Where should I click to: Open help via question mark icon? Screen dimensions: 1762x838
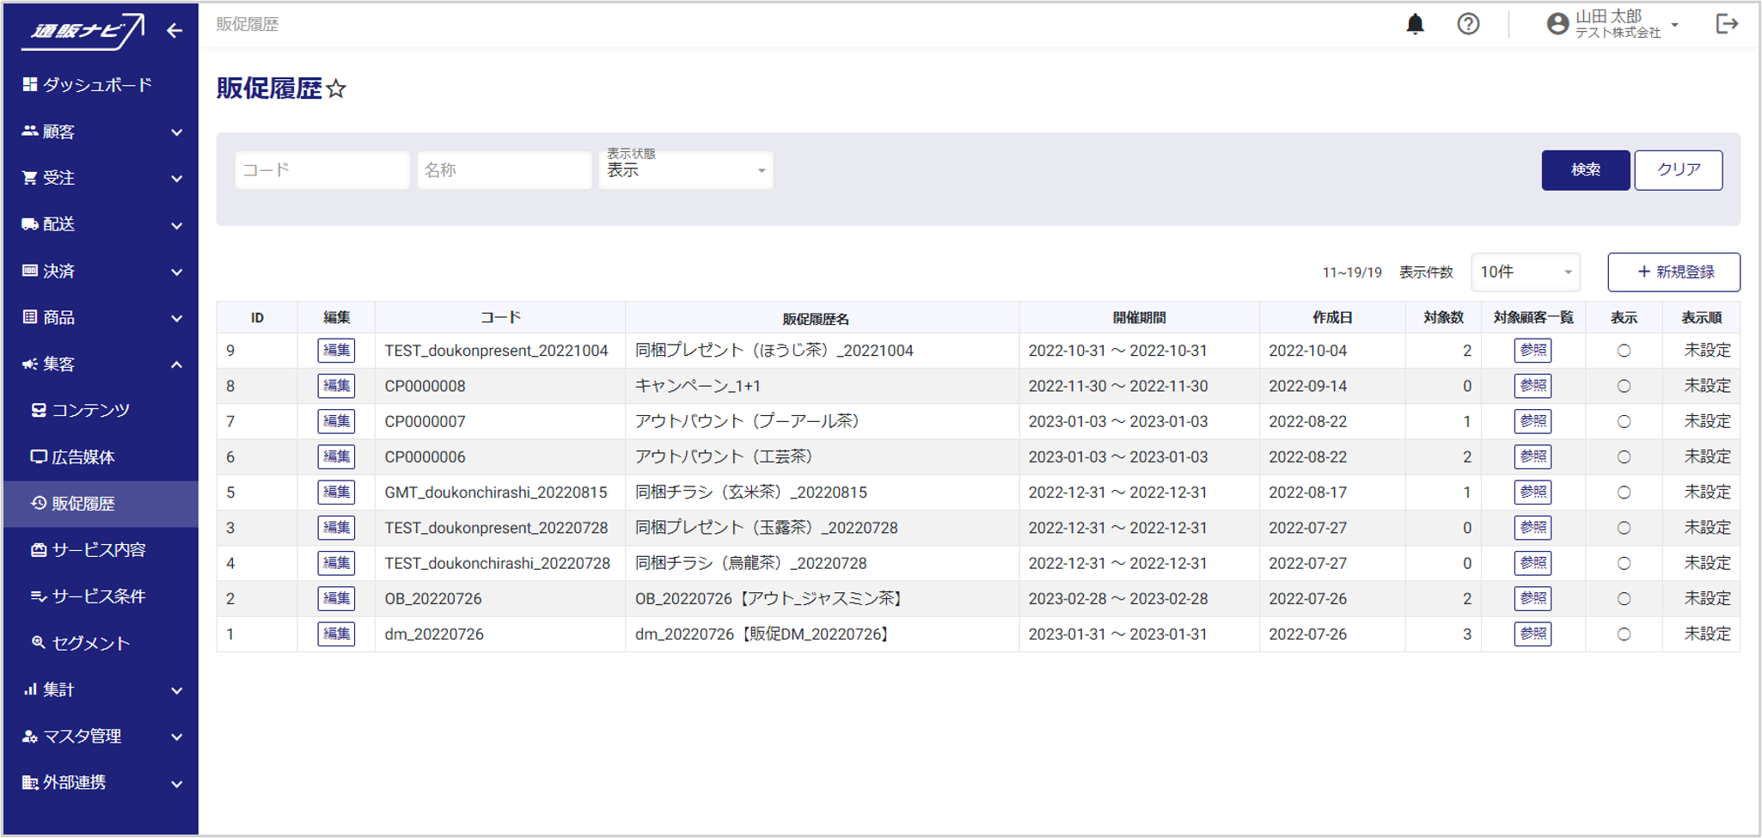[x=1468, y=24]
